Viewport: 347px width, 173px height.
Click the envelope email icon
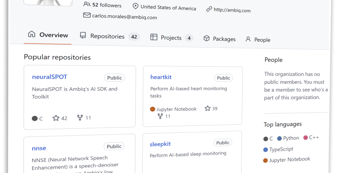[87, 16]
